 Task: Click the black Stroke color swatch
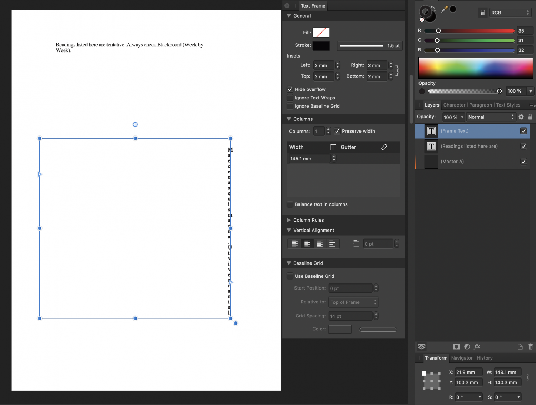321,46
